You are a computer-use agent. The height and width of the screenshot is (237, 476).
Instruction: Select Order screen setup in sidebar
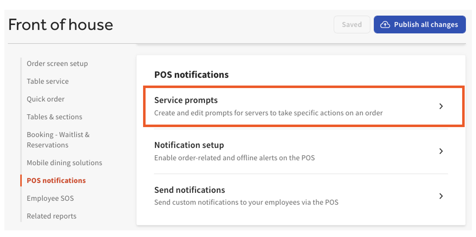click(x=57, y=63)
